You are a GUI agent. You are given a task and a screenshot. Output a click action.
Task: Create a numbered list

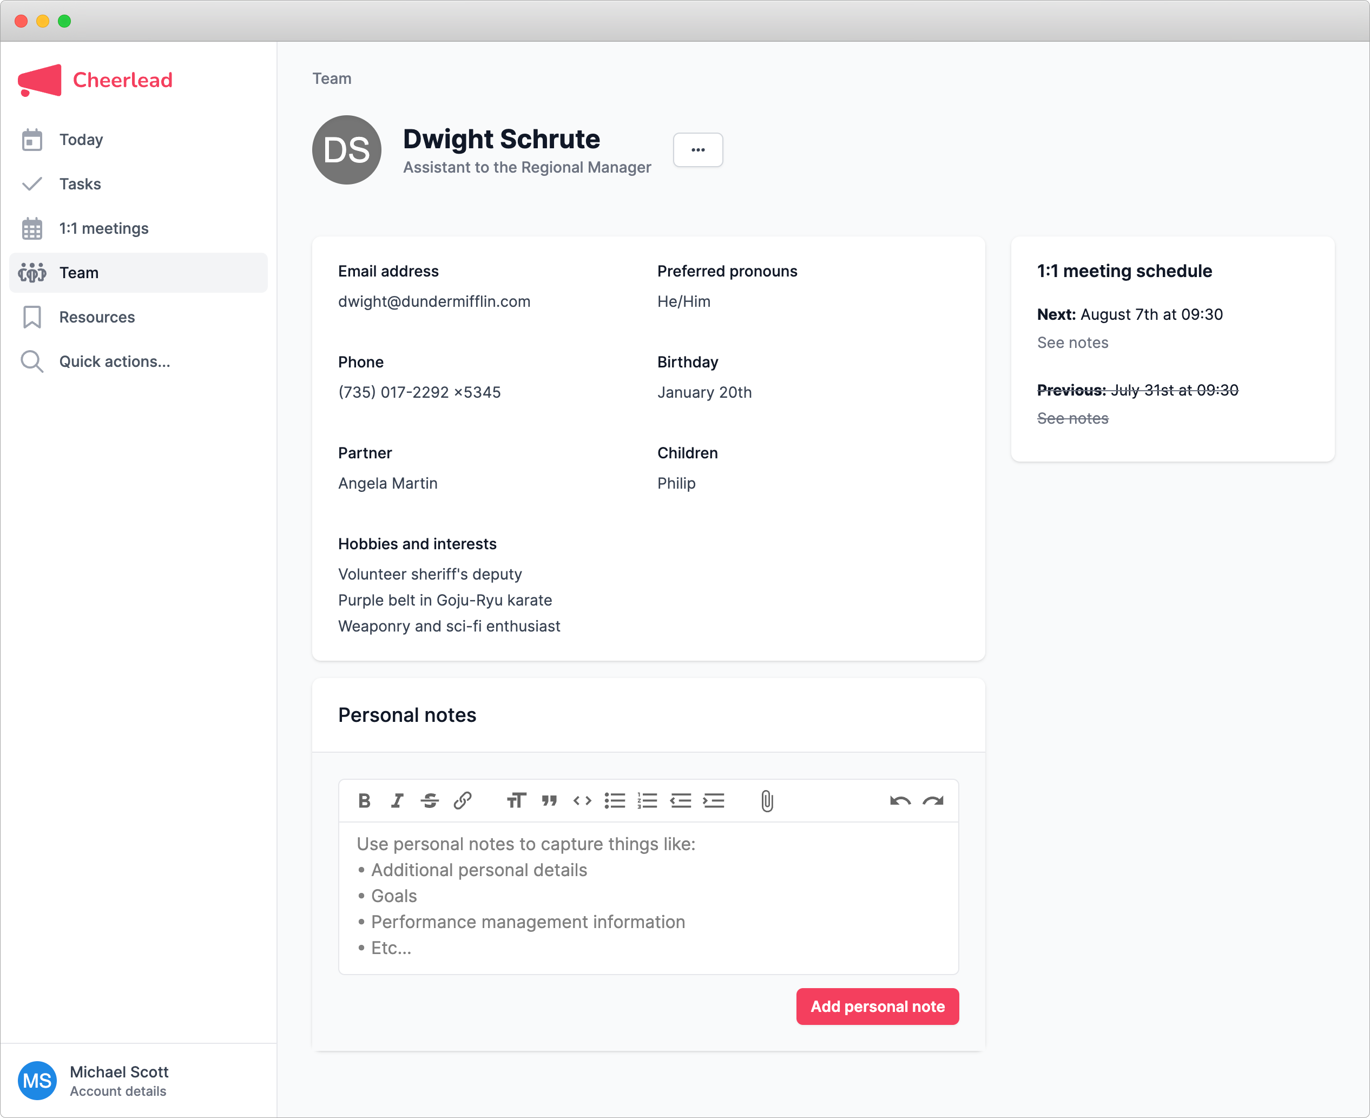coord(647,800)
